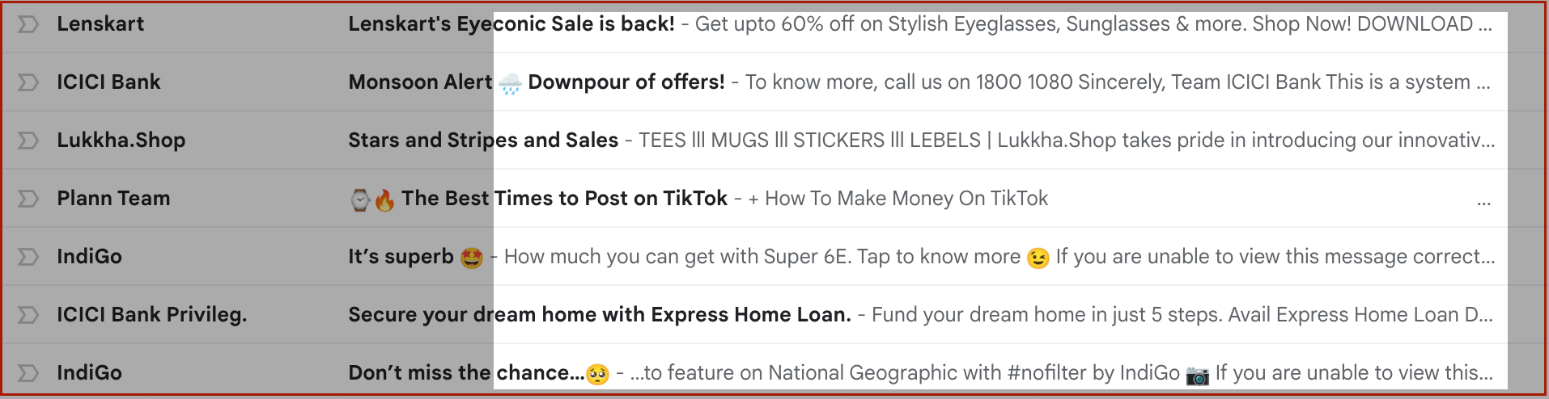Open 'Lenskart's Eyeconic Sale is back!' email
Viewport: 1549px width, 399px height.
(x=511, y=24)
